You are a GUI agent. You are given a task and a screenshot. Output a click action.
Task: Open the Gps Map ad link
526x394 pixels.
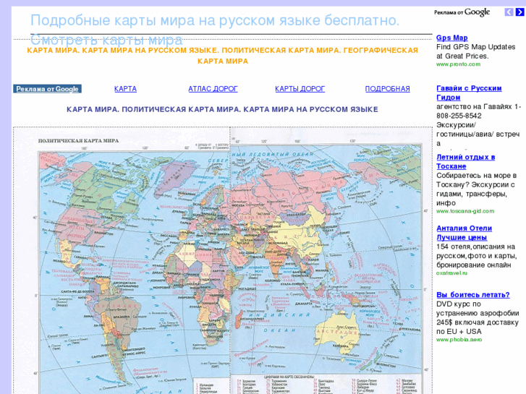click(x=452, y=38)
